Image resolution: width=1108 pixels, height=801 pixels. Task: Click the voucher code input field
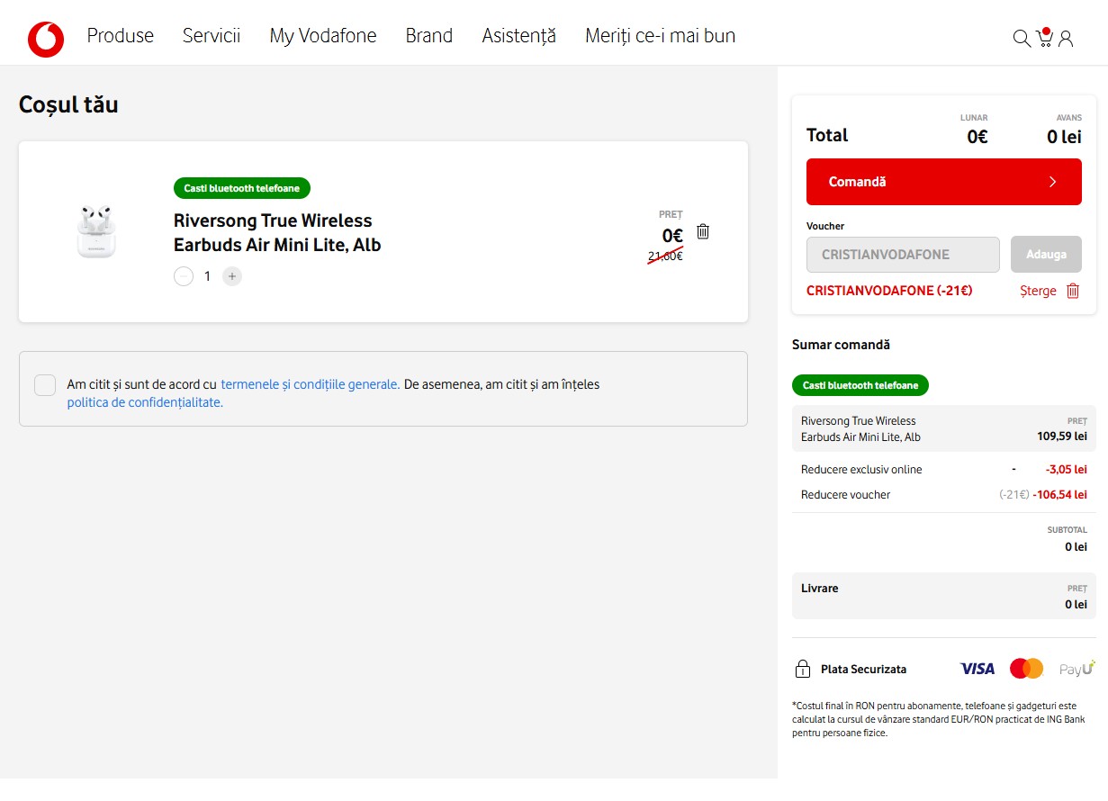point(903,255)
